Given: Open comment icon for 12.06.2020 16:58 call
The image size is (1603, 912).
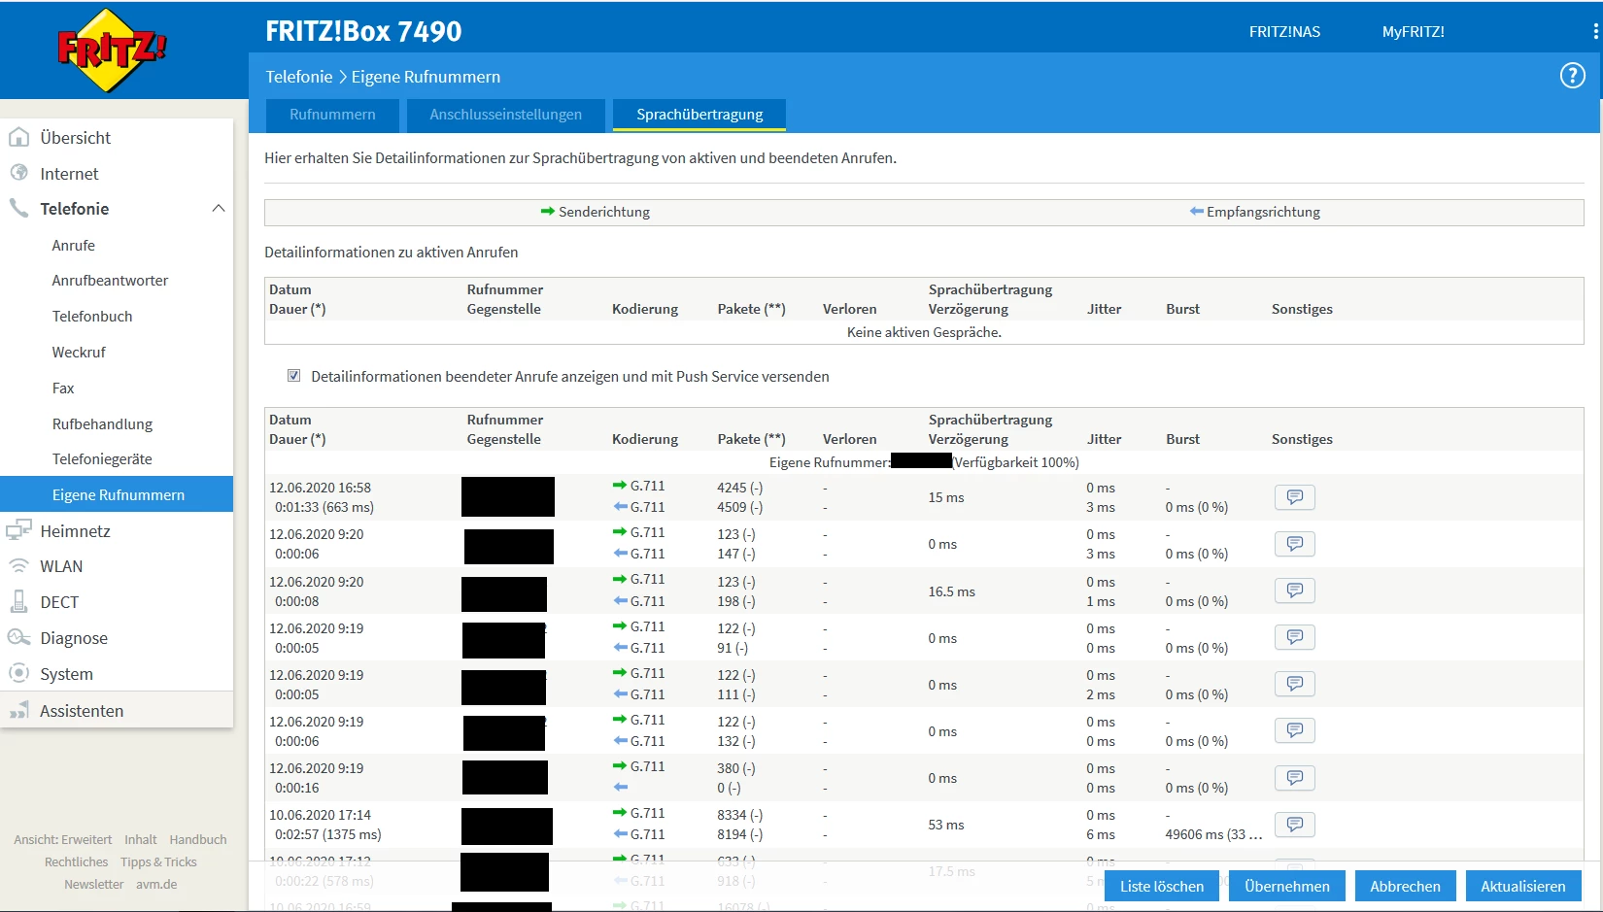Looking at the screenshot, I should click(x=1294, y=497).
